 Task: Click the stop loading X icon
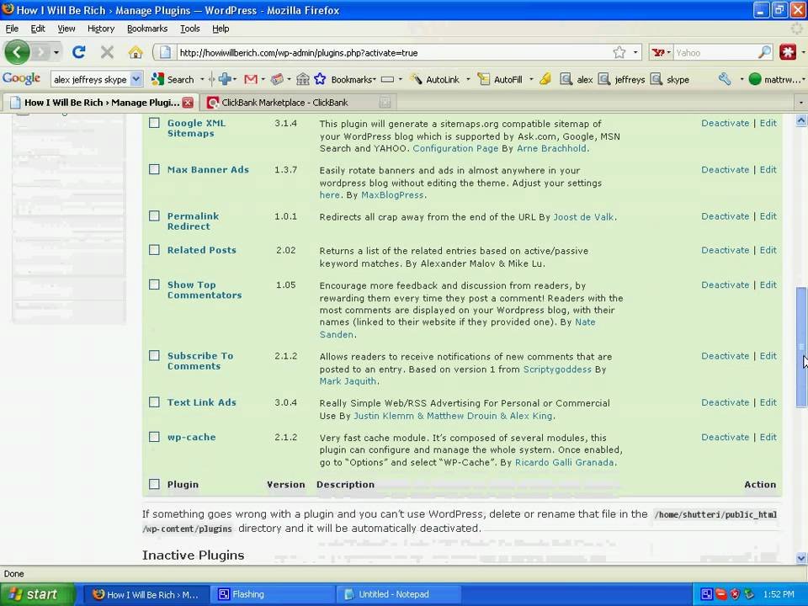pyautogui.click(x=107, y=52)
